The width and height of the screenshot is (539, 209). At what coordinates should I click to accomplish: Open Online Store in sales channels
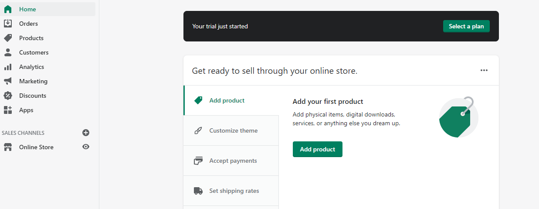click(36, 147)
